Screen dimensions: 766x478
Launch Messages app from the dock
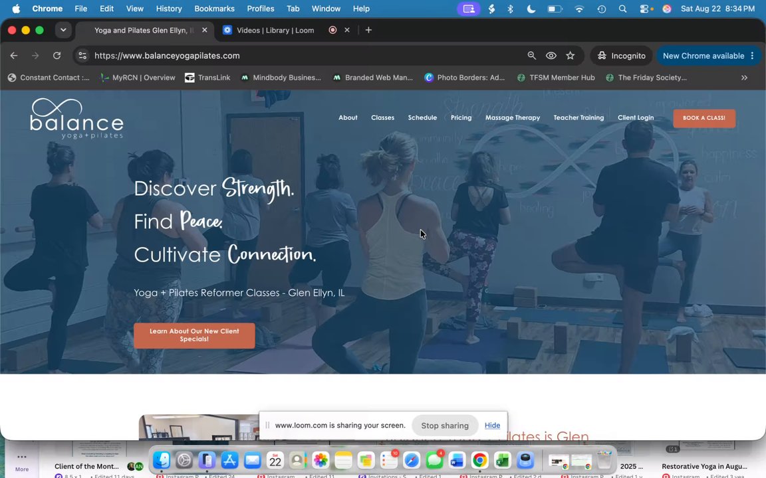point(434,460)
